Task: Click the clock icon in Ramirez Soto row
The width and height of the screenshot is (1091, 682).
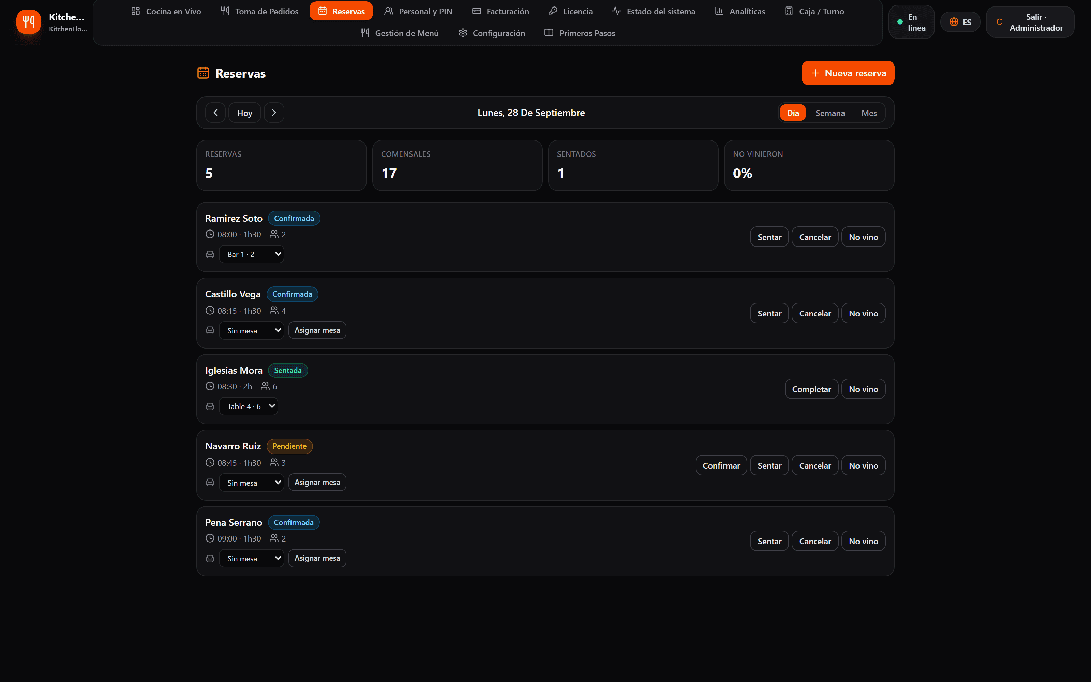Action: [x=210, y=234]
